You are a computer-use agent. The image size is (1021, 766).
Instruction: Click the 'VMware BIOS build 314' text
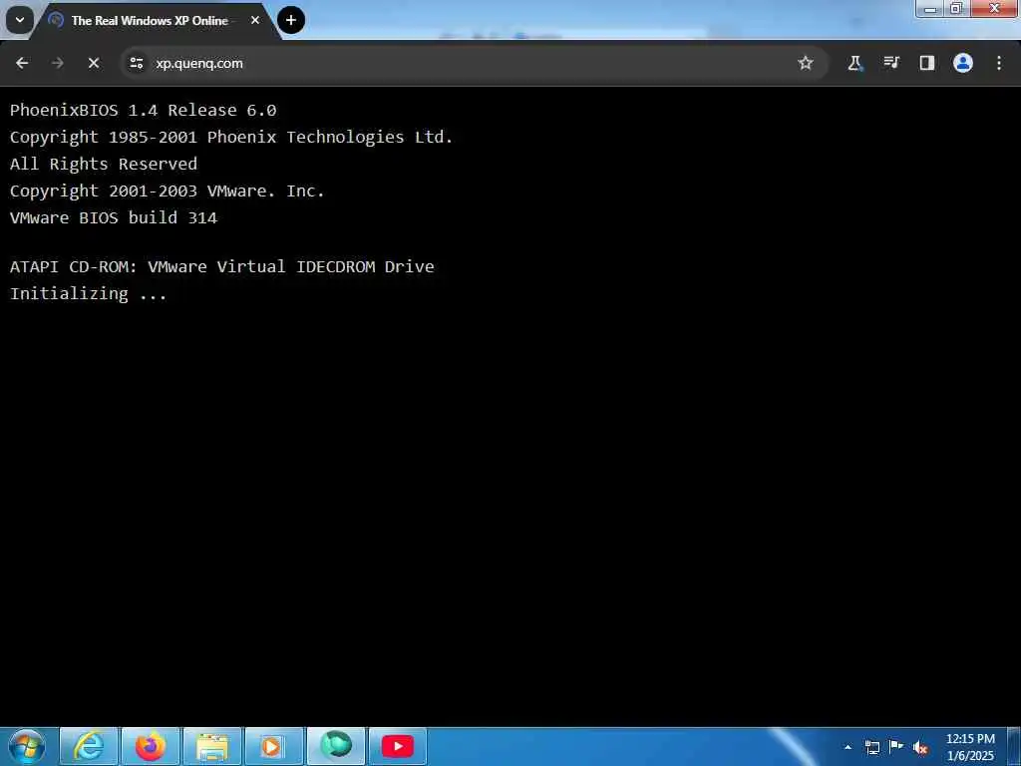point(114,217)
